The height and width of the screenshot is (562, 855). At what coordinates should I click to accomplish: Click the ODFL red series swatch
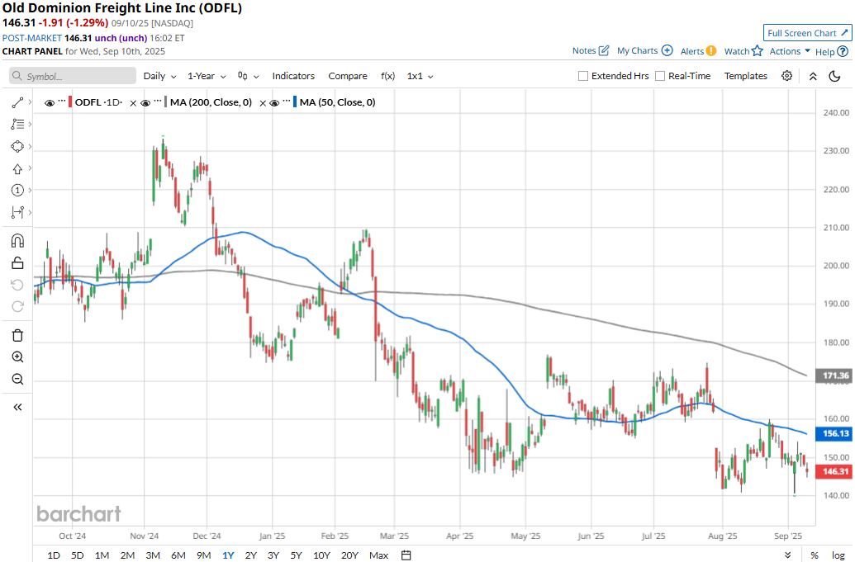click(70, 102)
